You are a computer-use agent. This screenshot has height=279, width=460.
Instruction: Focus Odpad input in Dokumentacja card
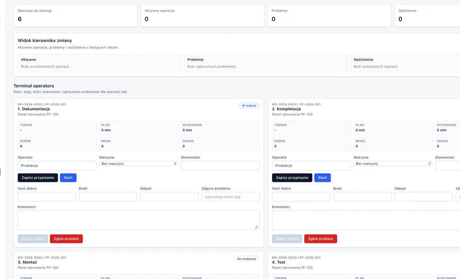click(x=169, y=196)
